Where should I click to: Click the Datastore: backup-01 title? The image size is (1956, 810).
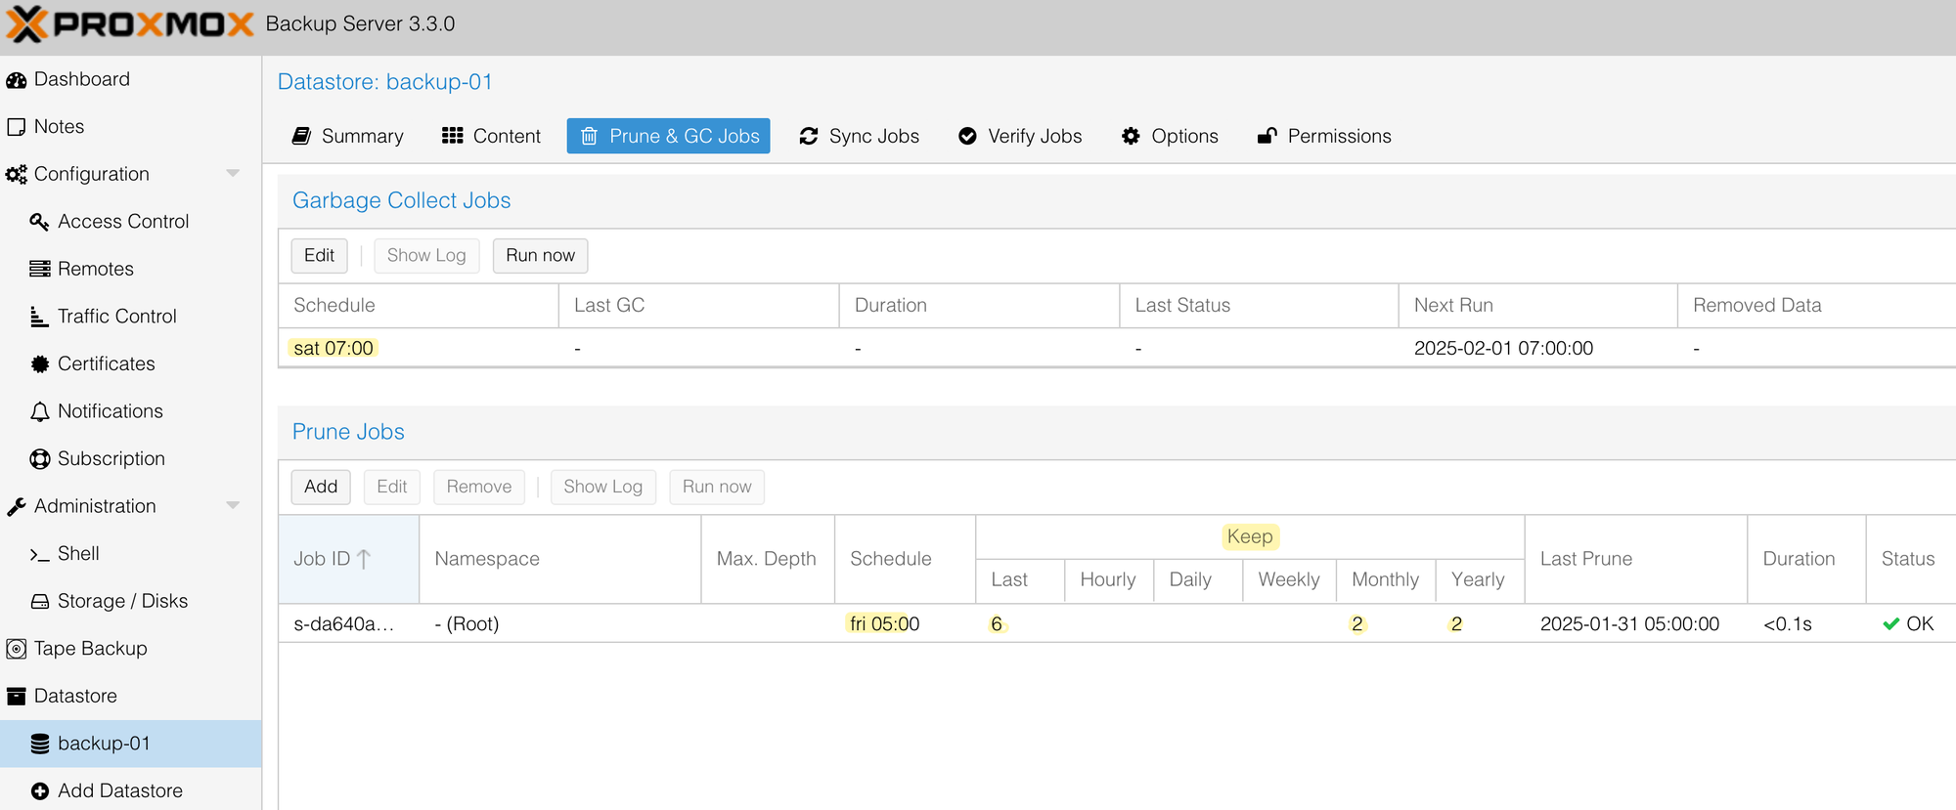point(385,82)
